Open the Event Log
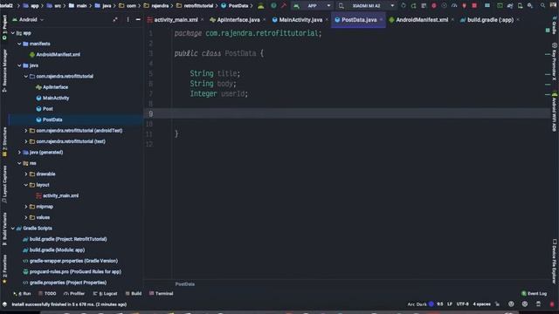The height and width of the screenshot is (314, 559). [534, 293]
